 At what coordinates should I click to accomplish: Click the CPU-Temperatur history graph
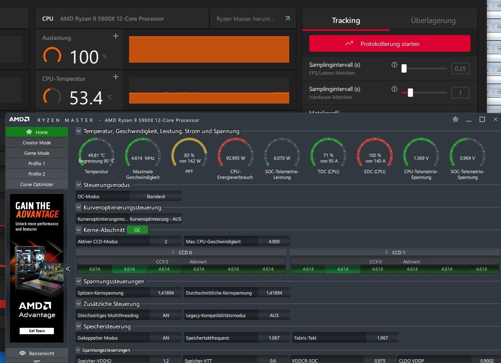click(209, 90)
